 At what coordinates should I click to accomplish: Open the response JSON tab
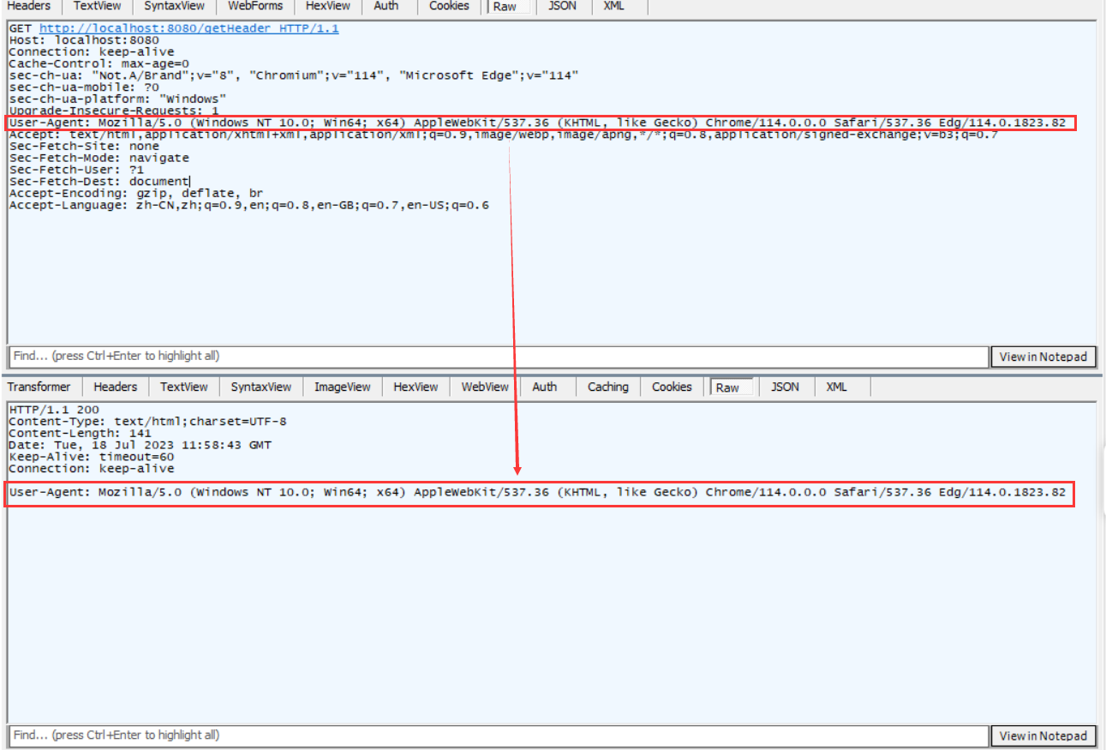point(785,387)
